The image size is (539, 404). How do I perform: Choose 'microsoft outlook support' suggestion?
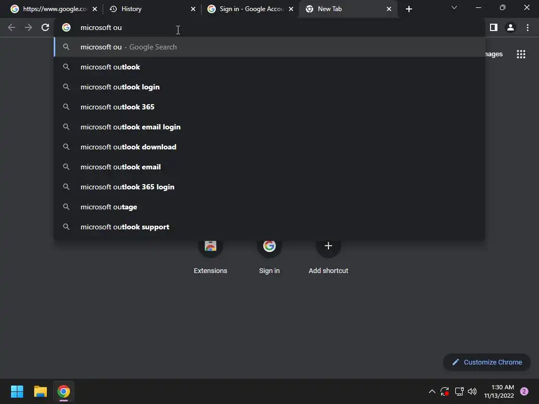point(269,227)
